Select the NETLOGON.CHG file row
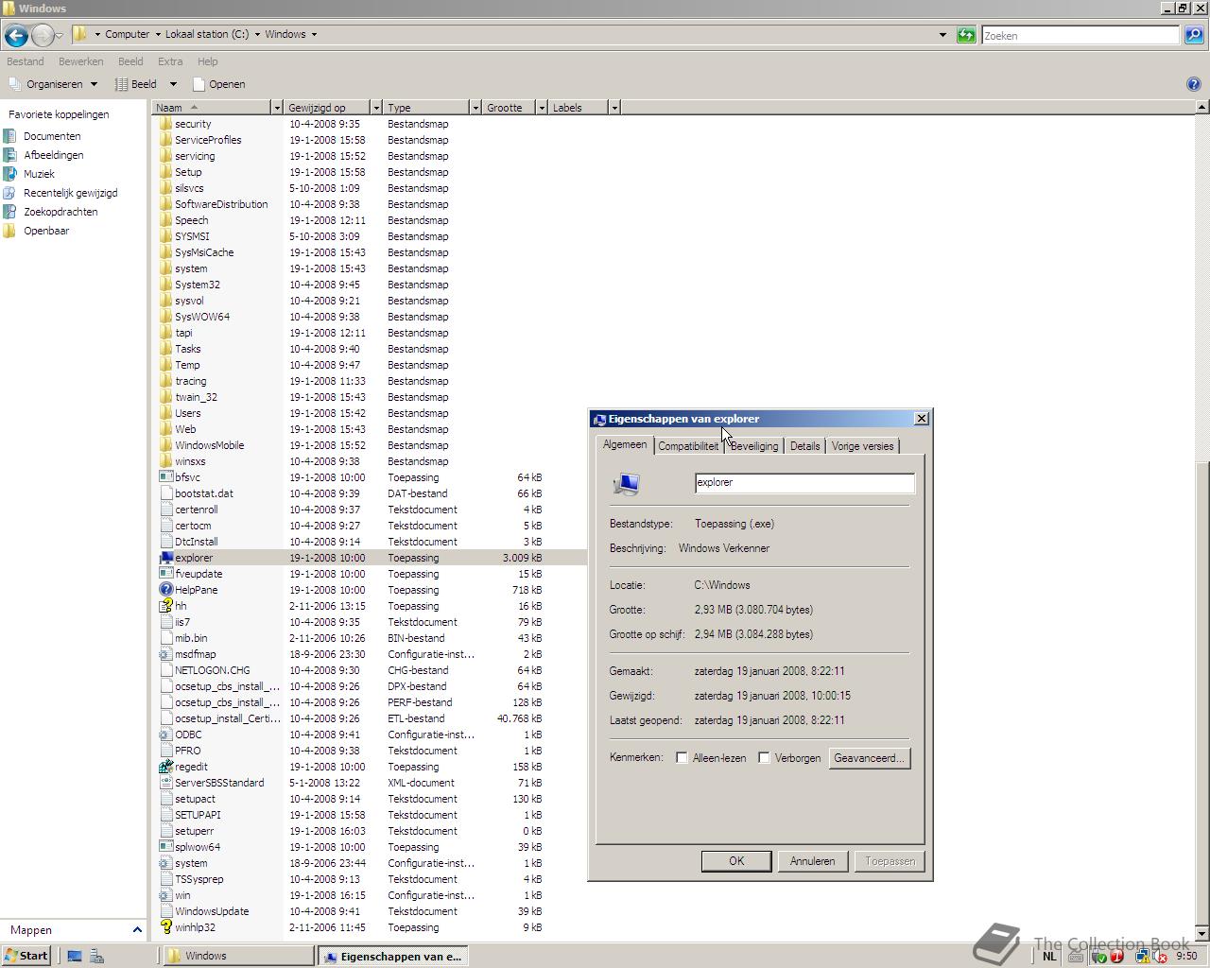The image size is (1210, 968). (351, 670)
